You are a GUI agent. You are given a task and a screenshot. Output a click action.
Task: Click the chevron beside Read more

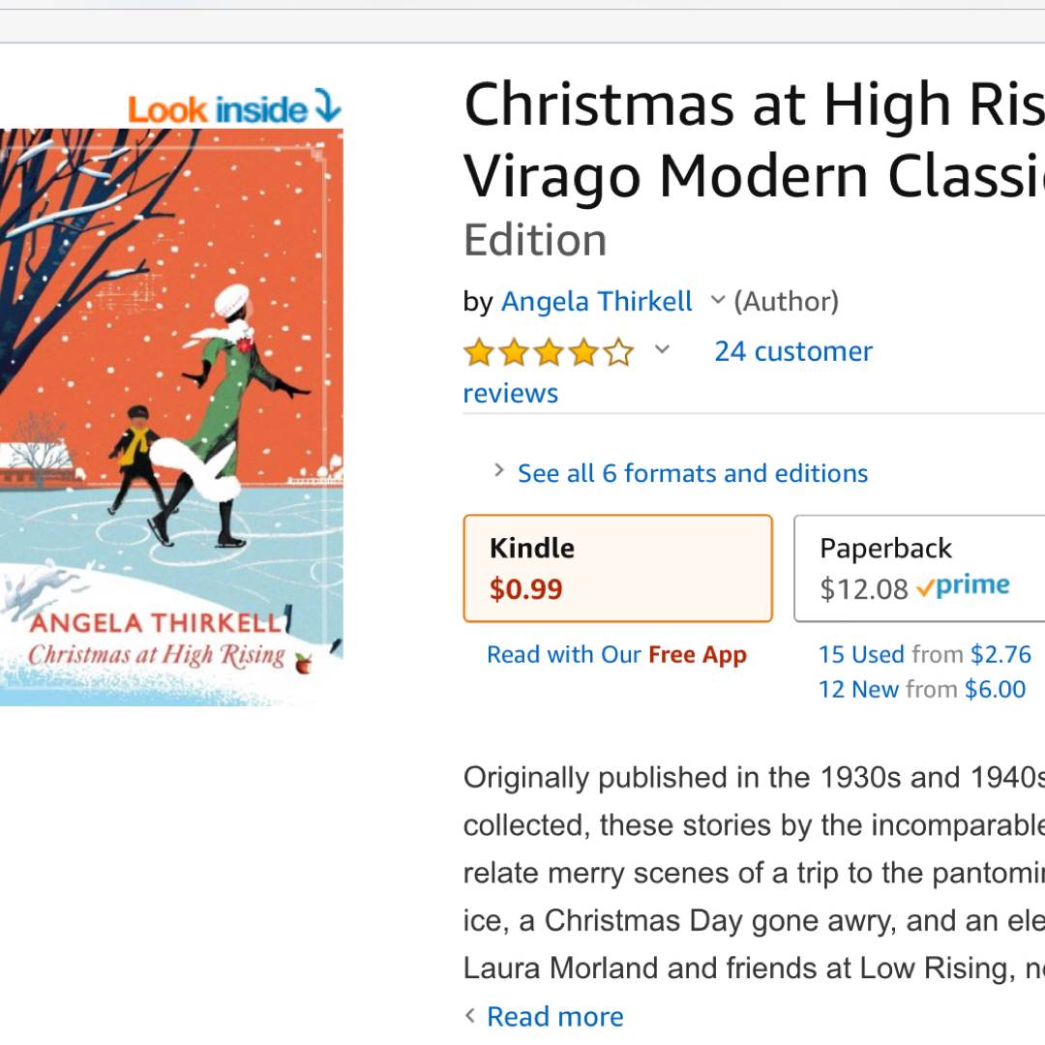point(471,1016)
